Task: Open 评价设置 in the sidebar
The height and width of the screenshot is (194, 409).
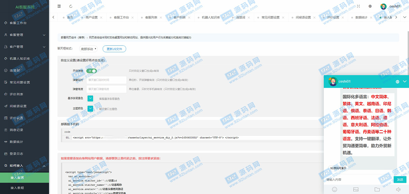Action: coord(25,118)
